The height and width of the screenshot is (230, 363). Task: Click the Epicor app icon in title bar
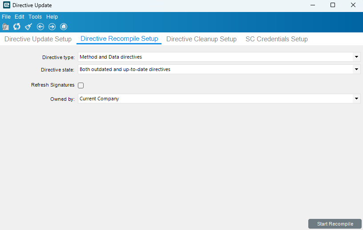7,5
